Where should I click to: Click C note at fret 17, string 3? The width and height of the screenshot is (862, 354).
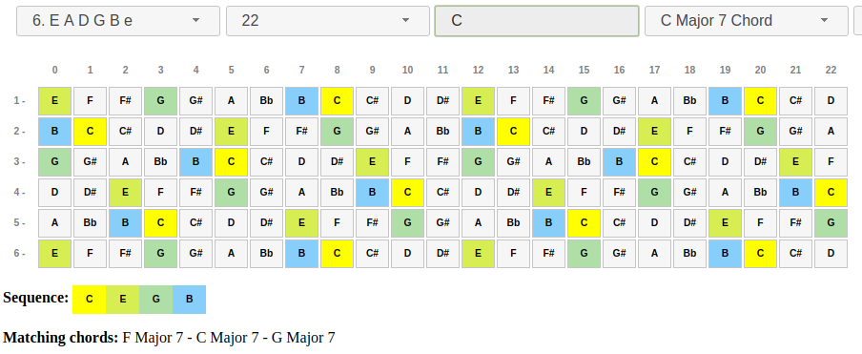click(x=654, y=162)
